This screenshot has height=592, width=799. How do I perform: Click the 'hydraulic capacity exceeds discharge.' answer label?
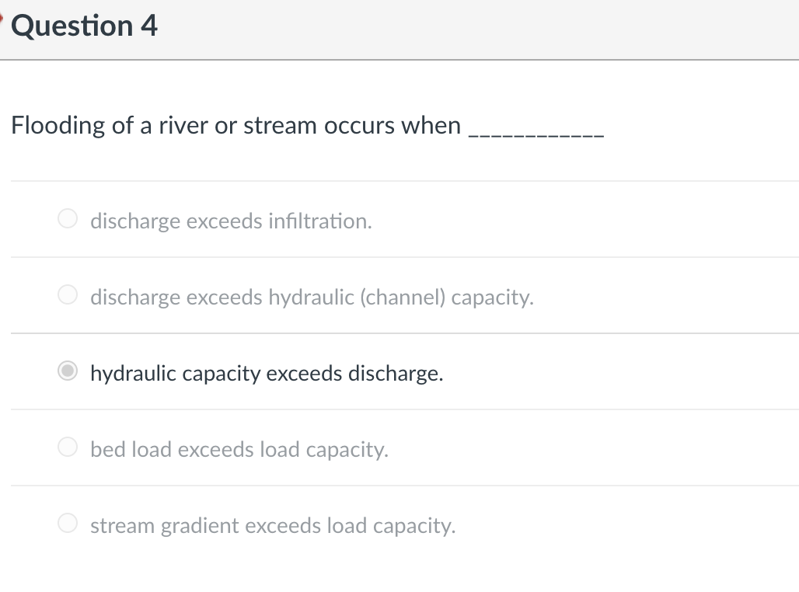click(267, 374)
